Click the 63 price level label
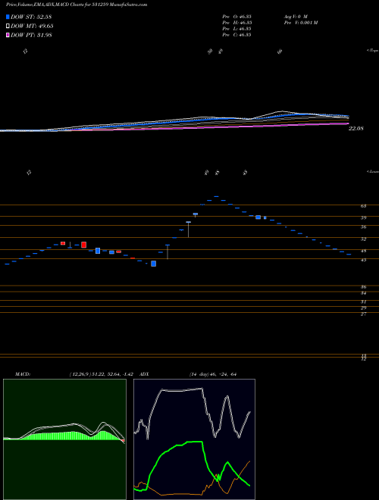The image size is (379, 500). [363, 206]
